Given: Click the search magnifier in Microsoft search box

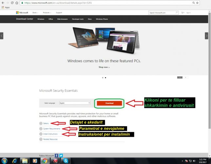Looking at the screenshot, I should tap(177, 12).
